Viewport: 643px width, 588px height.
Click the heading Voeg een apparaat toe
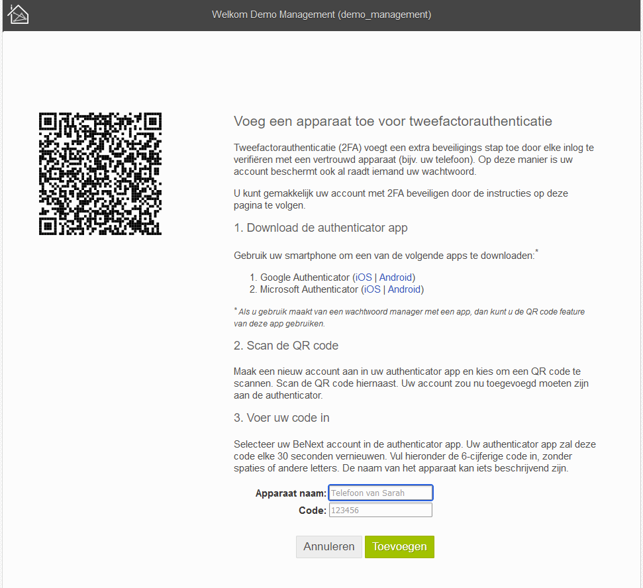coord(392,121)
